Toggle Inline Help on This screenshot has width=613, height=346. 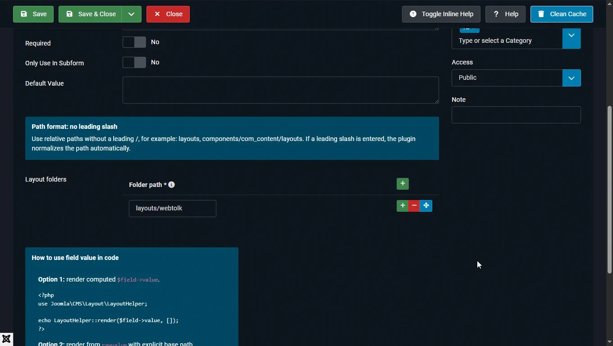tap(441, 14)
